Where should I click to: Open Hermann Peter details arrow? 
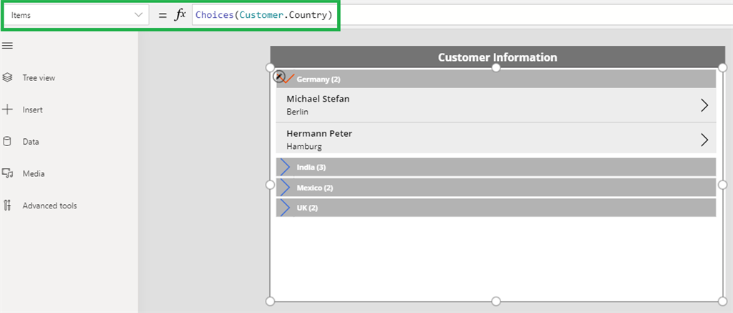[704, 140]
